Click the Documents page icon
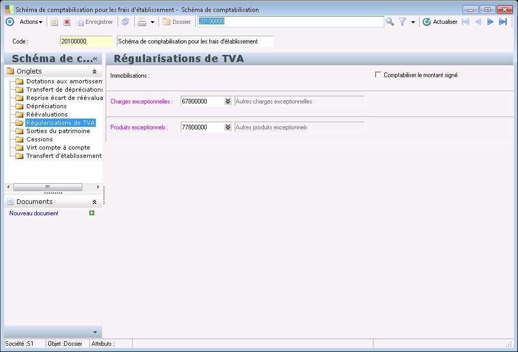This screenshot has height=352, width=518. click(10, 201)
